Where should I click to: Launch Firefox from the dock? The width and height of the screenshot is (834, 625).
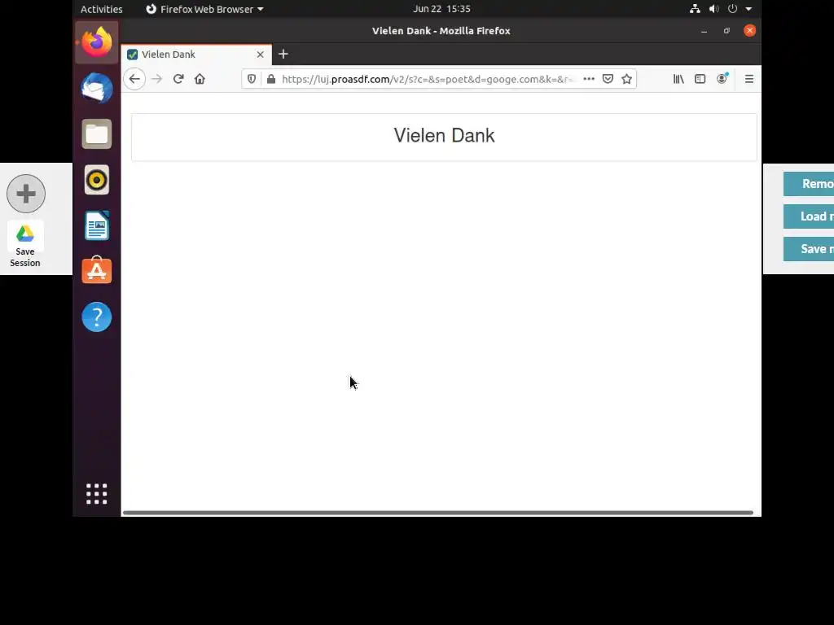coord(97,42)
